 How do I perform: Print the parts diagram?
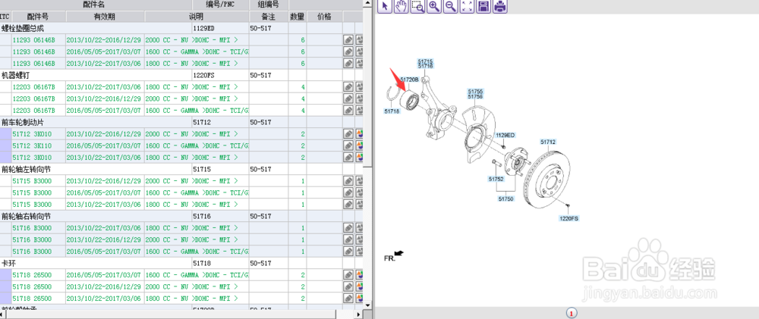pos(500,6)
